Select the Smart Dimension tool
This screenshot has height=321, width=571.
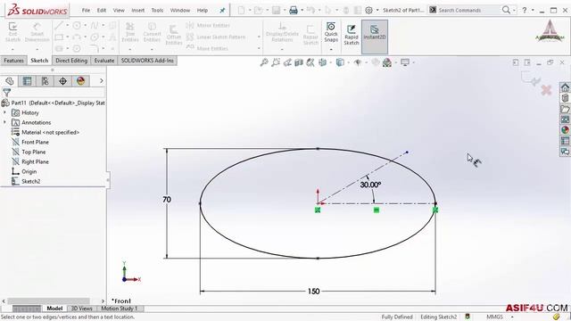pos(37,32)
